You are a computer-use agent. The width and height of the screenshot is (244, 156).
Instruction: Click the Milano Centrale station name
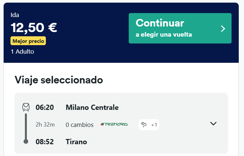92,107
